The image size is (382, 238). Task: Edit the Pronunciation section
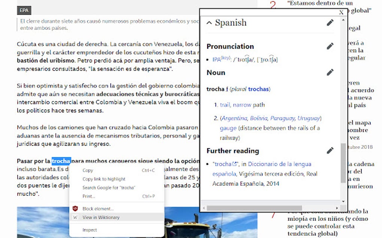(330, 46)
